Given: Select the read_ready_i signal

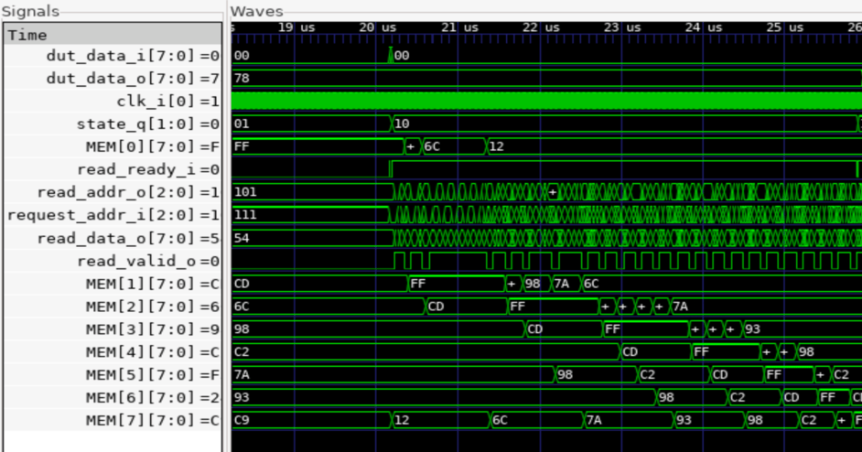Looking at the screenshot, I should click(x=146, y=169).
